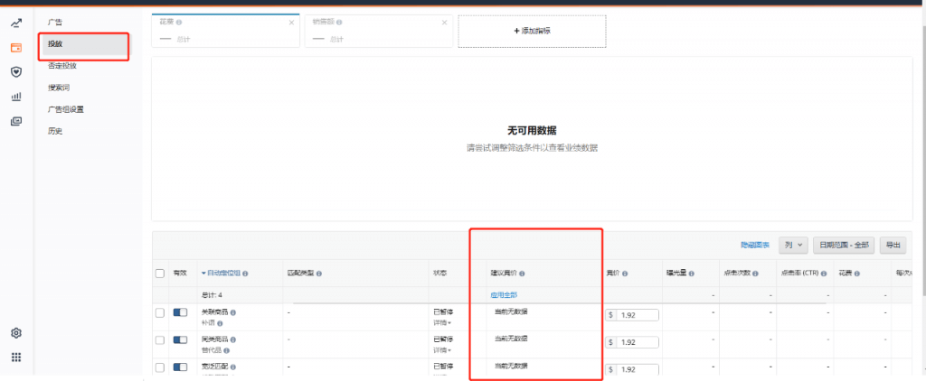926x381 pixels.
Task: Open the 历史 sidebar menu item
Action: click(x=55, y=132)
